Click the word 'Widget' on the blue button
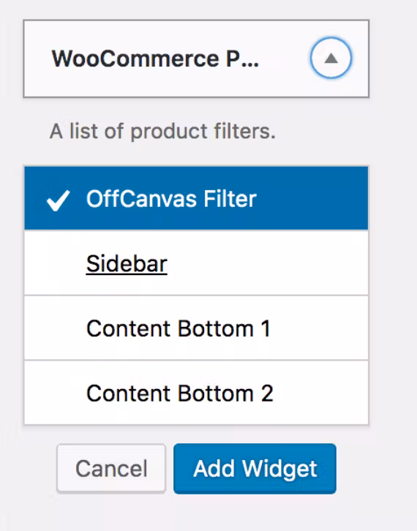The width and height of the screenshot is (417, 531). click(279, 470)
